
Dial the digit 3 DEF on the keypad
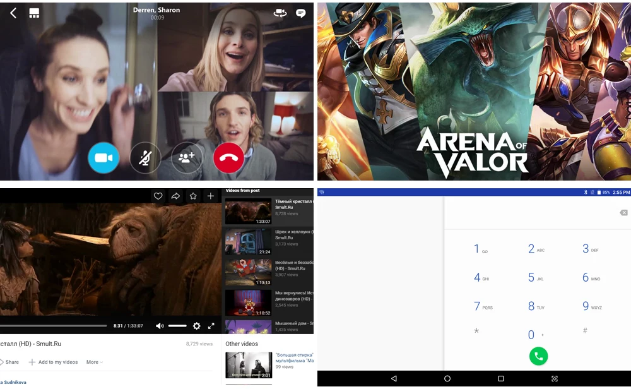pos(590,249)
